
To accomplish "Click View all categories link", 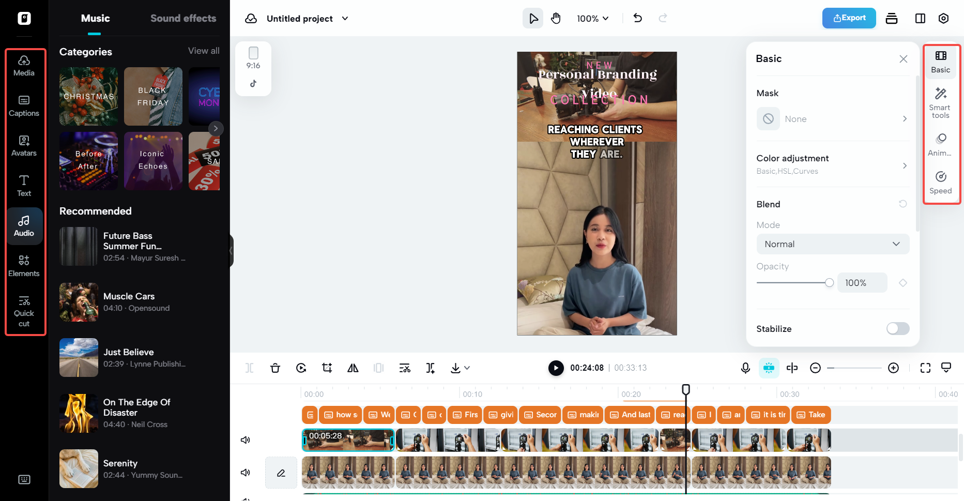I will (x=203, y=51).
